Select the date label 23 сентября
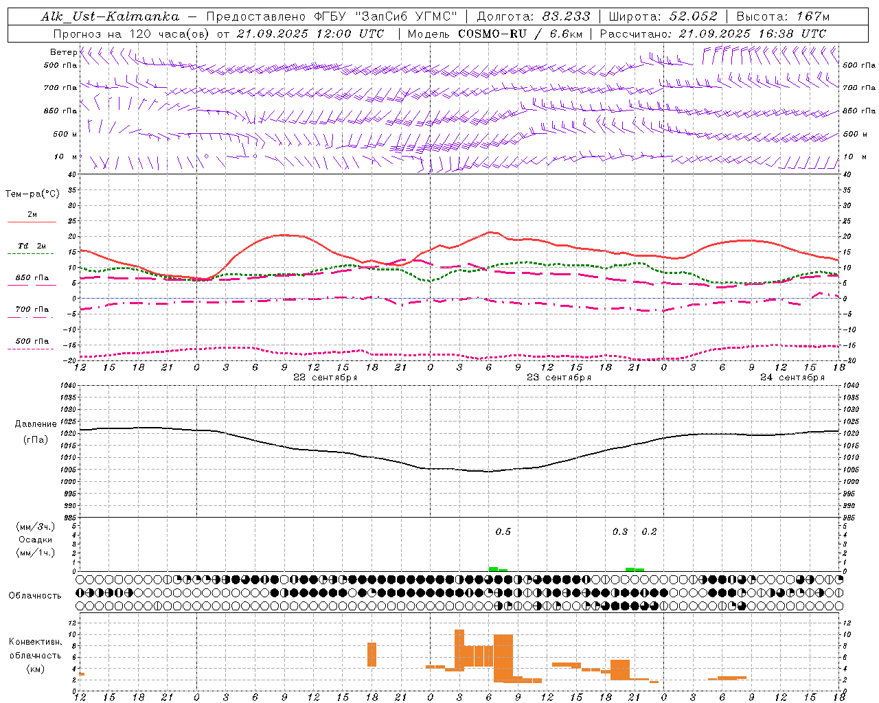The width and height of the screenshot is (879, 703). [x=559, y=378]
